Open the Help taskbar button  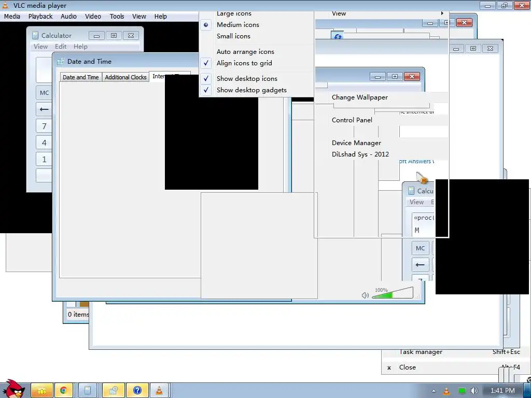coord(137,391)
